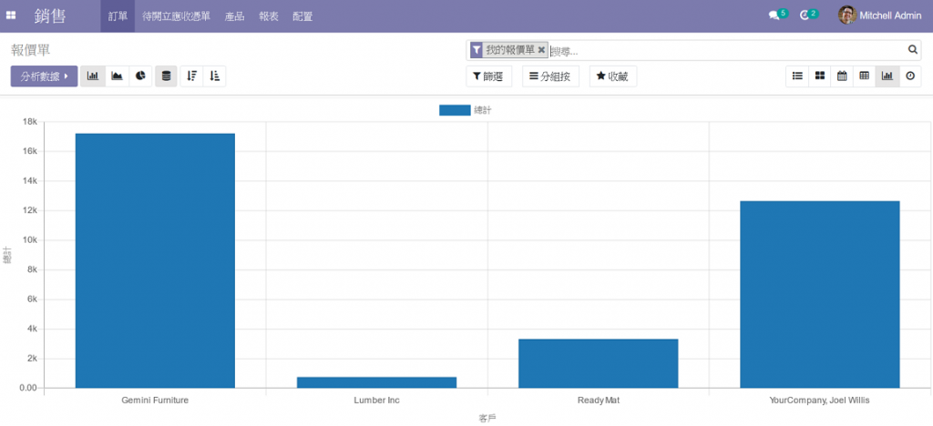
Task: Click the YourCompany, Joel Willis bar
Action: [x=820, y=295]
